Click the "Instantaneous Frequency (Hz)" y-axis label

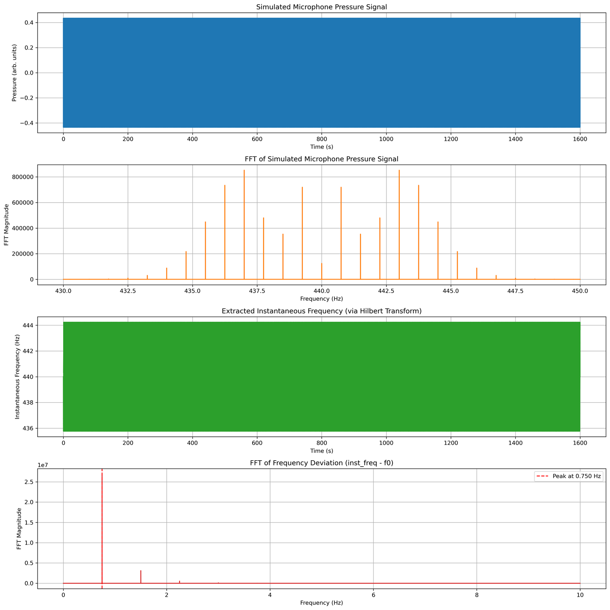tap(17, 377)
